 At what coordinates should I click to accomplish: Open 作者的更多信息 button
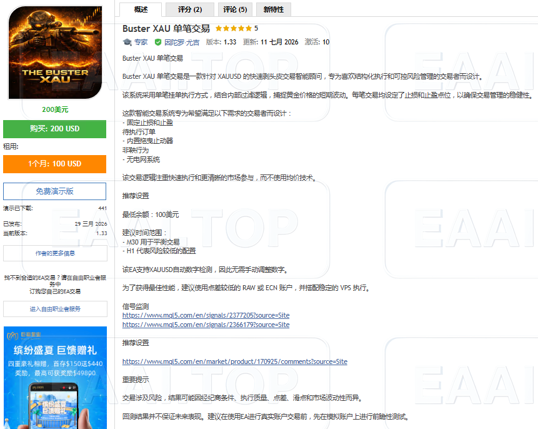click(55, 253)
